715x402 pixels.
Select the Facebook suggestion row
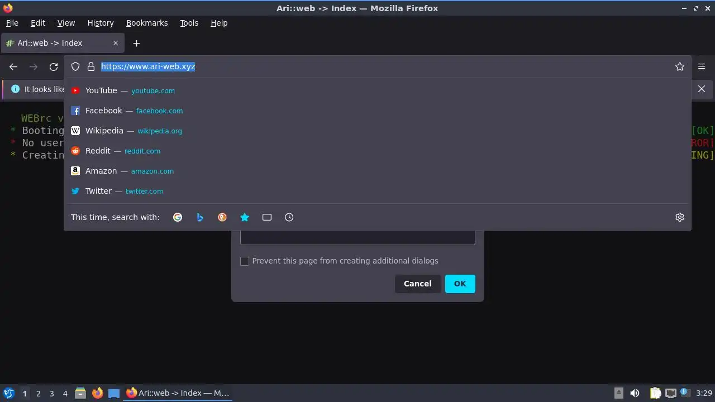point(378,111)
